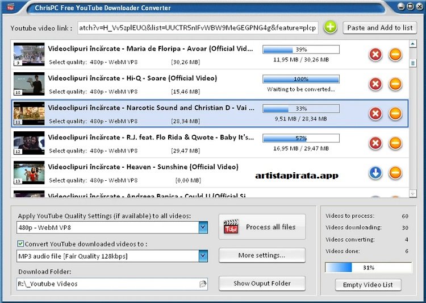Focus the Youtube video link field
The image size is (426, 303).
pyautogui.click(x=198, y=28)
